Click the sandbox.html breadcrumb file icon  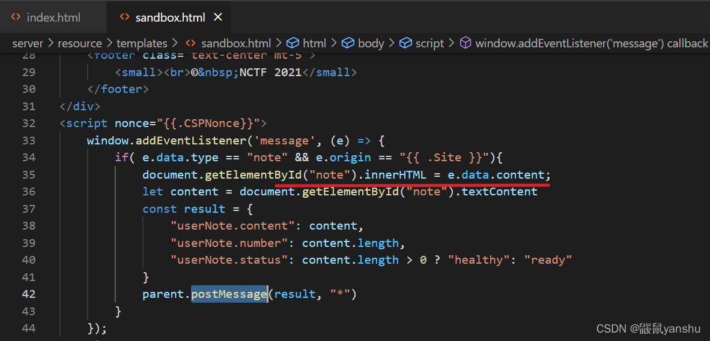coord(191,43)
